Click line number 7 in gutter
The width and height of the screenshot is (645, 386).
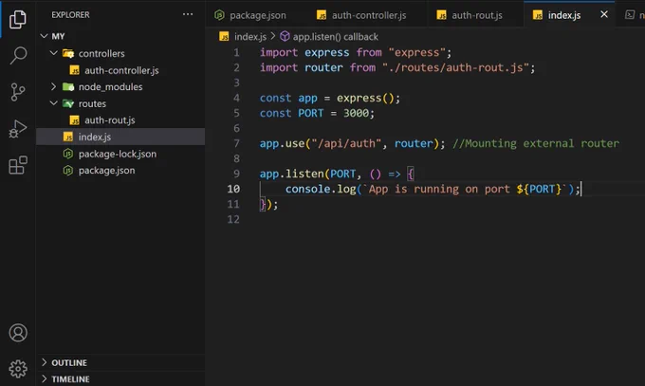(236, 143)
